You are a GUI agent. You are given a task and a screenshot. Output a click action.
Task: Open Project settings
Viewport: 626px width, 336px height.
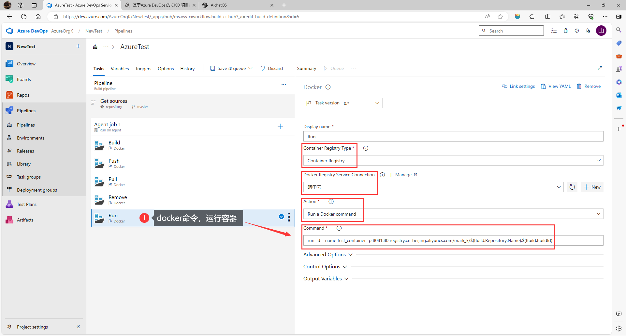point(32,327)
